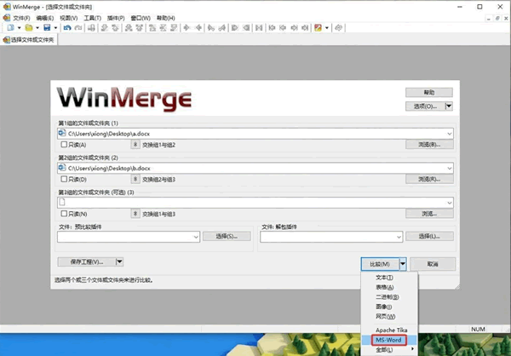511x356 pixels.
Task: Open the arrow beside 保存工程(V) button
Action: 119,261
